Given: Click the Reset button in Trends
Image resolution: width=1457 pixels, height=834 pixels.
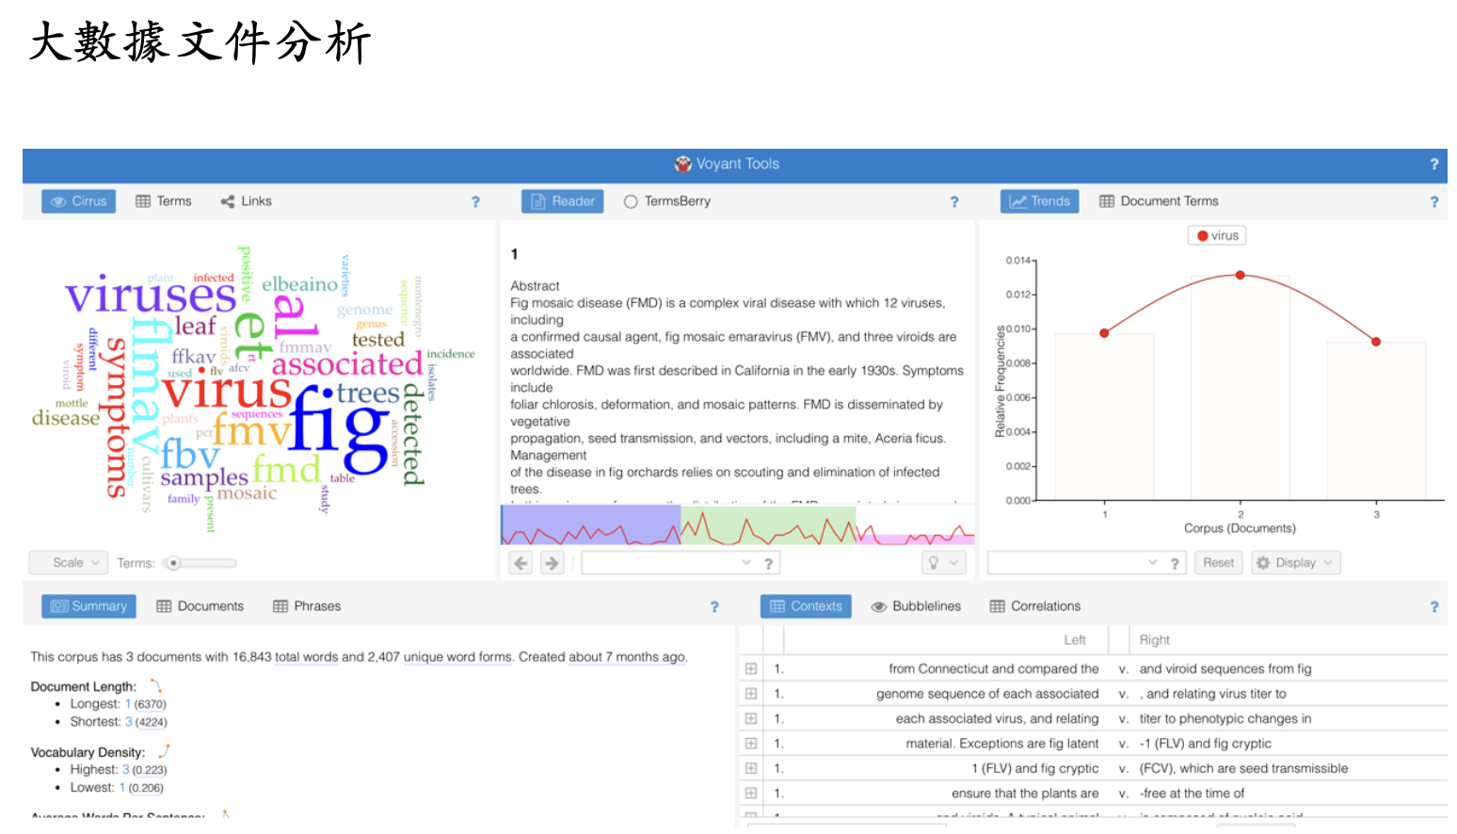Looking at the screenshot, I should tap(1218, 563).
